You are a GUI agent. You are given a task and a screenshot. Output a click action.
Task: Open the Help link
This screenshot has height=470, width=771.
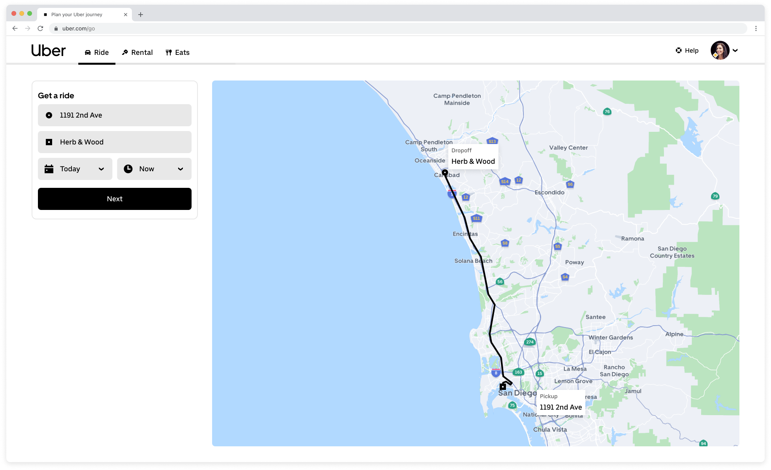[687, 51]
